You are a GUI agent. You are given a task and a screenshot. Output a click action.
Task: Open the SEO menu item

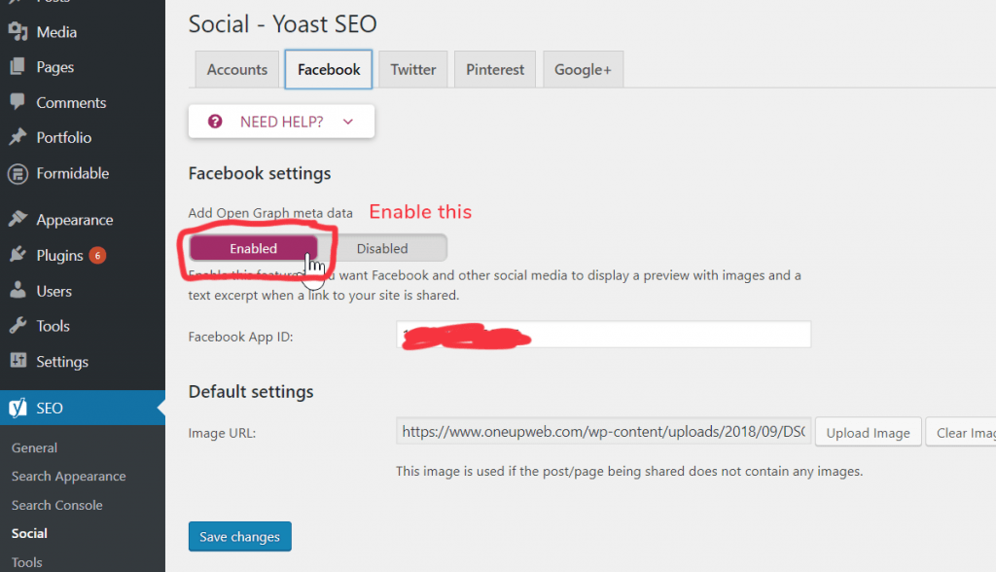click(x=83, y=408)
